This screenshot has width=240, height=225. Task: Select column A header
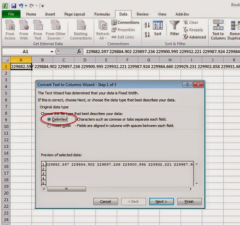pos(21,60)
